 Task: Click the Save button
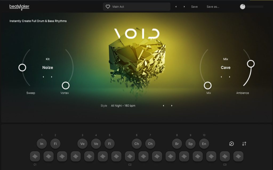(x=194, y=7)
